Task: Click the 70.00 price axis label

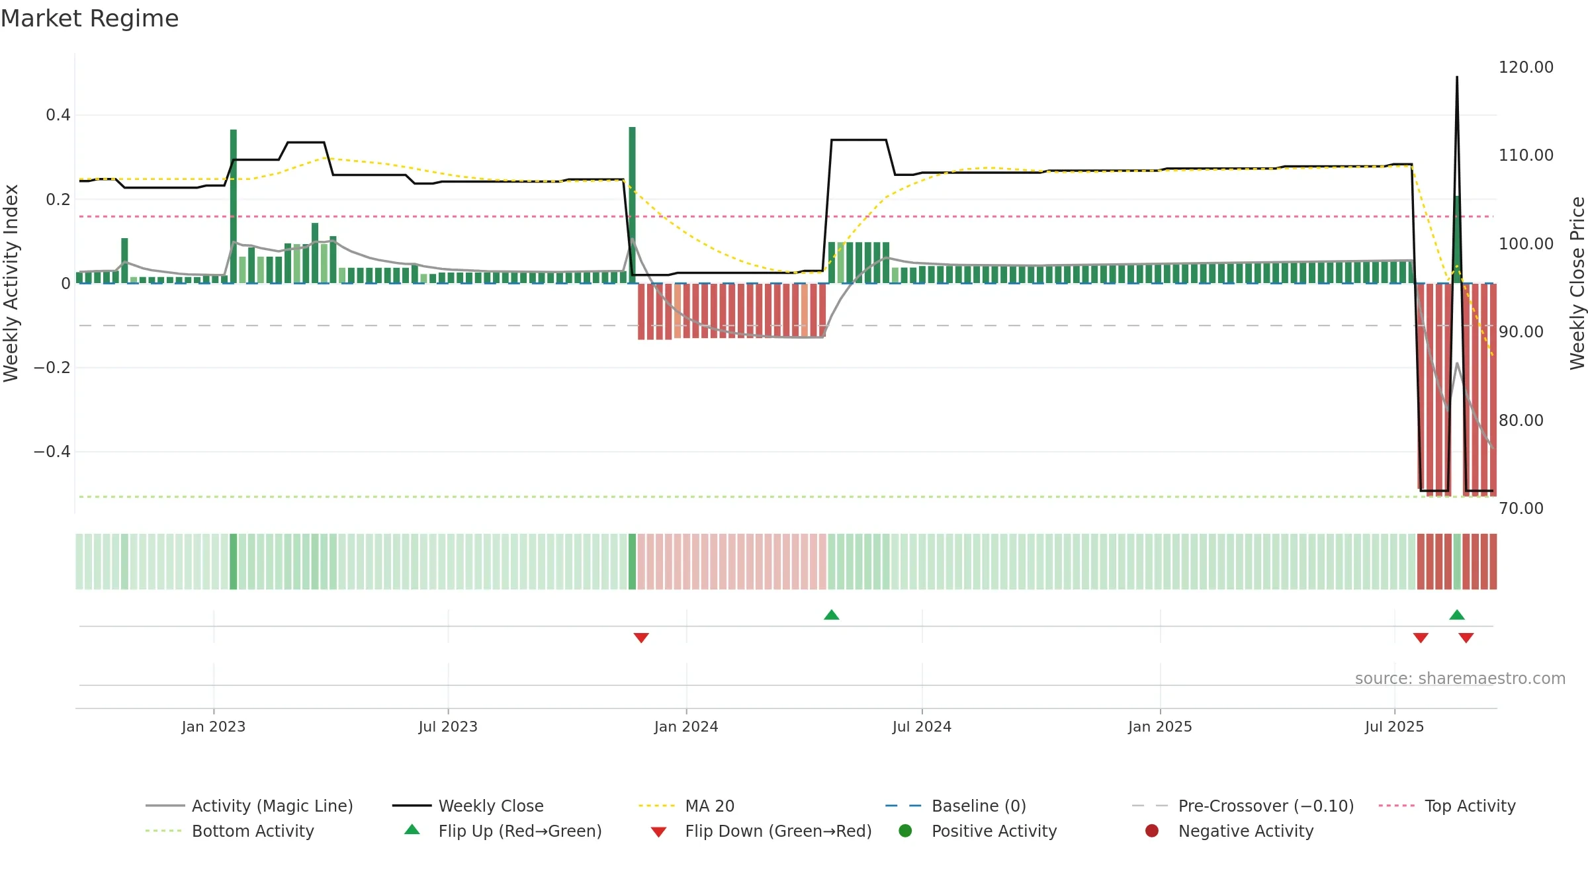Action: tap(1521, 509)
